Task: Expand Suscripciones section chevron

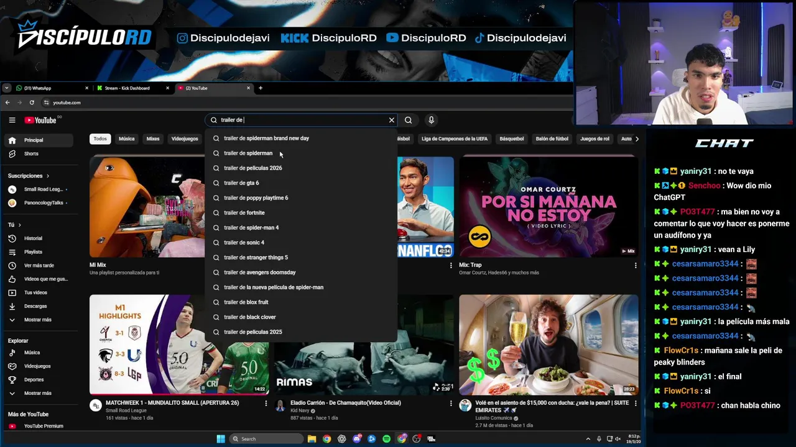Action: (x=47, y=176)
